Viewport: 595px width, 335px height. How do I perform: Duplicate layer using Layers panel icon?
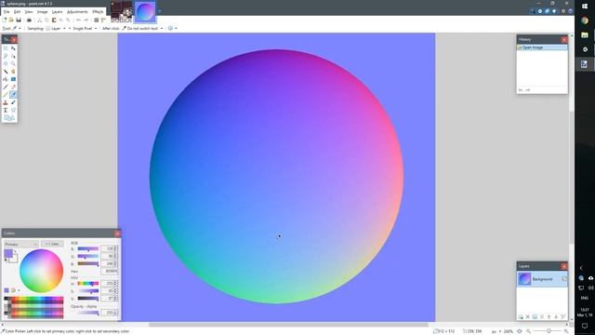coord(535,316)
